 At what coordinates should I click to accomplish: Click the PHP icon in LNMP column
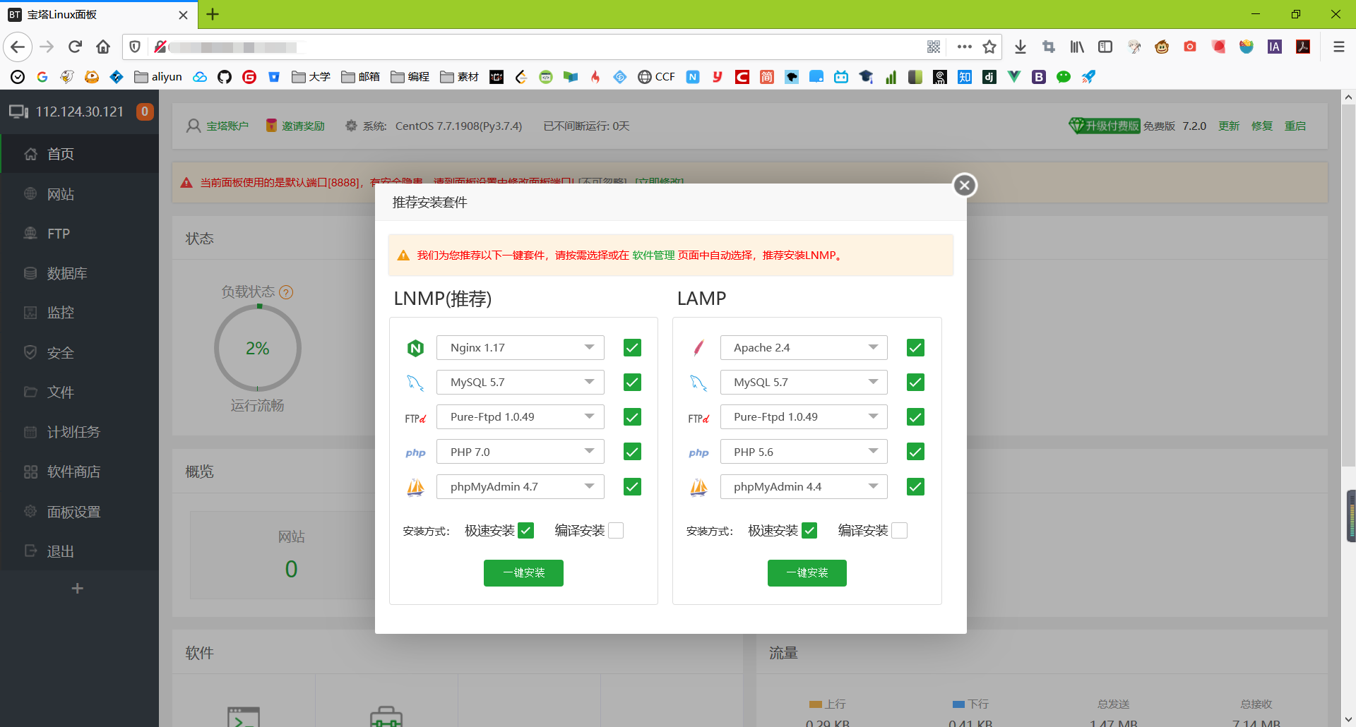415,452
